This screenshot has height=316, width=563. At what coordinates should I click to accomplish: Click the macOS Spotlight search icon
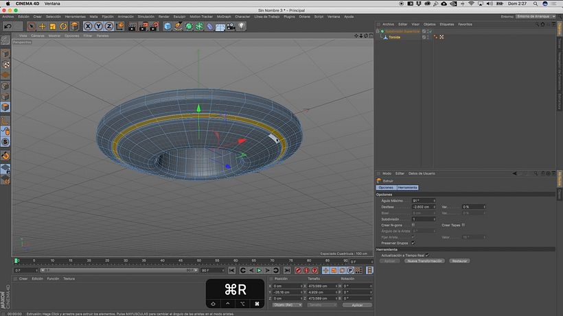click(x=535, y=3)
